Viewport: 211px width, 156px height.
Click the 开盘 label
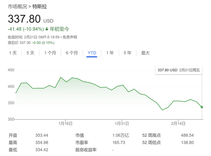pos(13,135)
